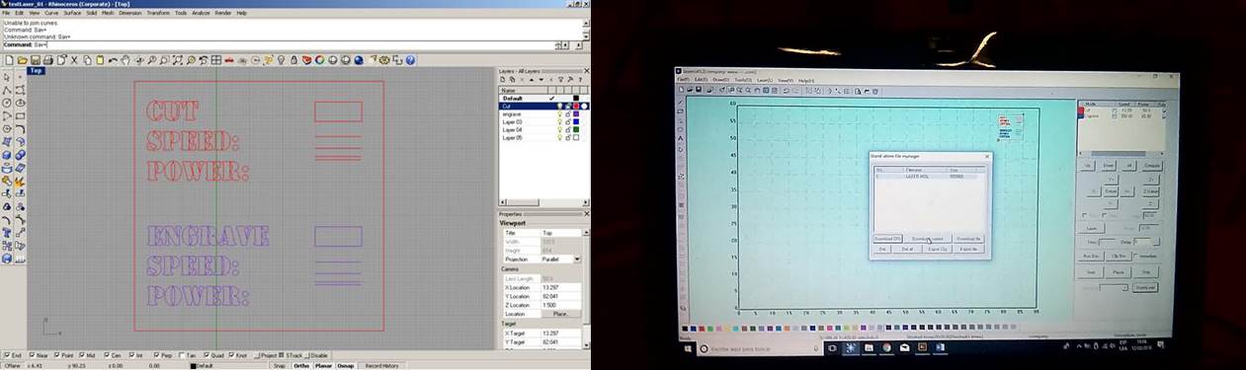1246x370 pixels.
Task: Click the blue render sphere icon in Rhino
Action: (x=359, y=59)
